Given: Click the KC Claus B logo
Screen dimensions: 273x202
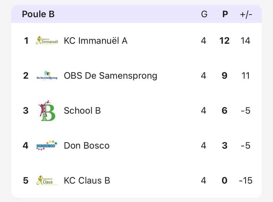Looking at the screenshot, I should coord(47,181).
